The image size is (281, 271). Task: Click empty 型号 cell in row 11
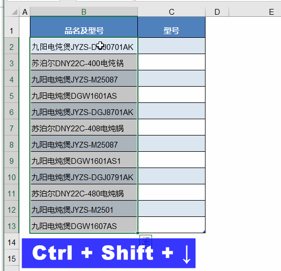(171, 193)
